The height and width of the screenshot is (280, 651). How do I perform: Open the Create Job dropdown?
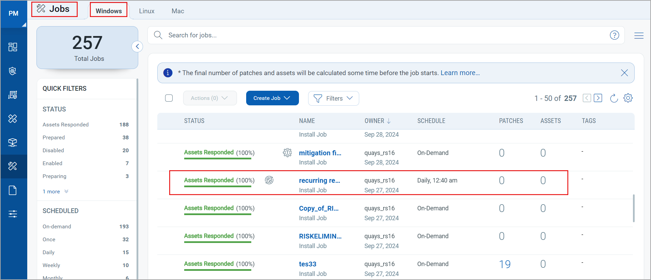coord(272,98)
